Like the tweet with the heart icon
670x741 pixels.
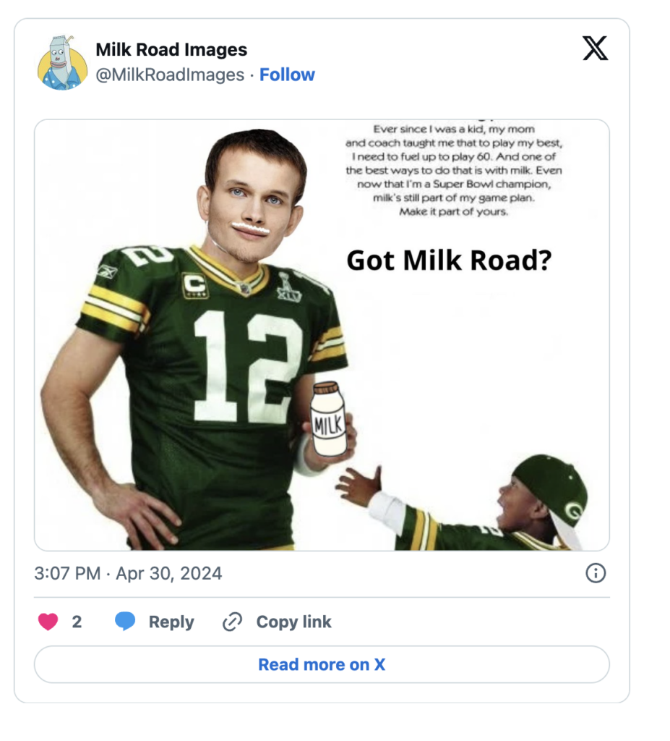pos(48,622)
